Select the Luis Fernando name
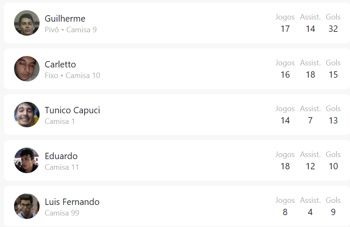 click(72, 202)
